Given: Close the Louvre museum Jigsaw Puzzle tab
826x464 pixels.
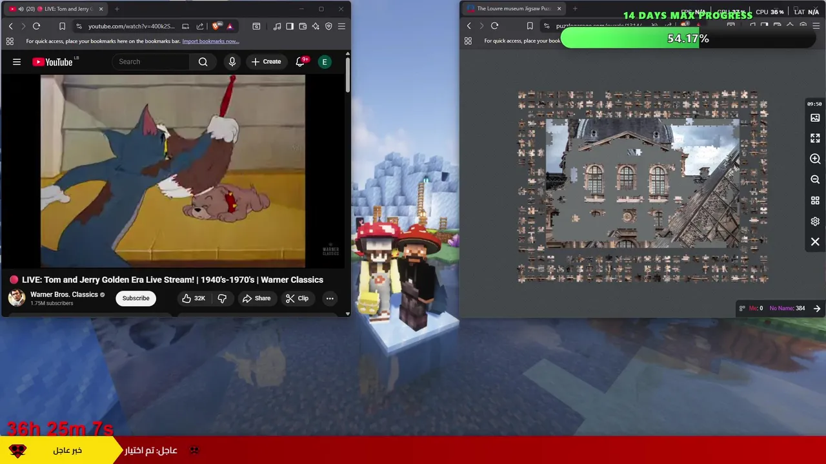Looking at the screenshot, I should click(x=559, y=9).
